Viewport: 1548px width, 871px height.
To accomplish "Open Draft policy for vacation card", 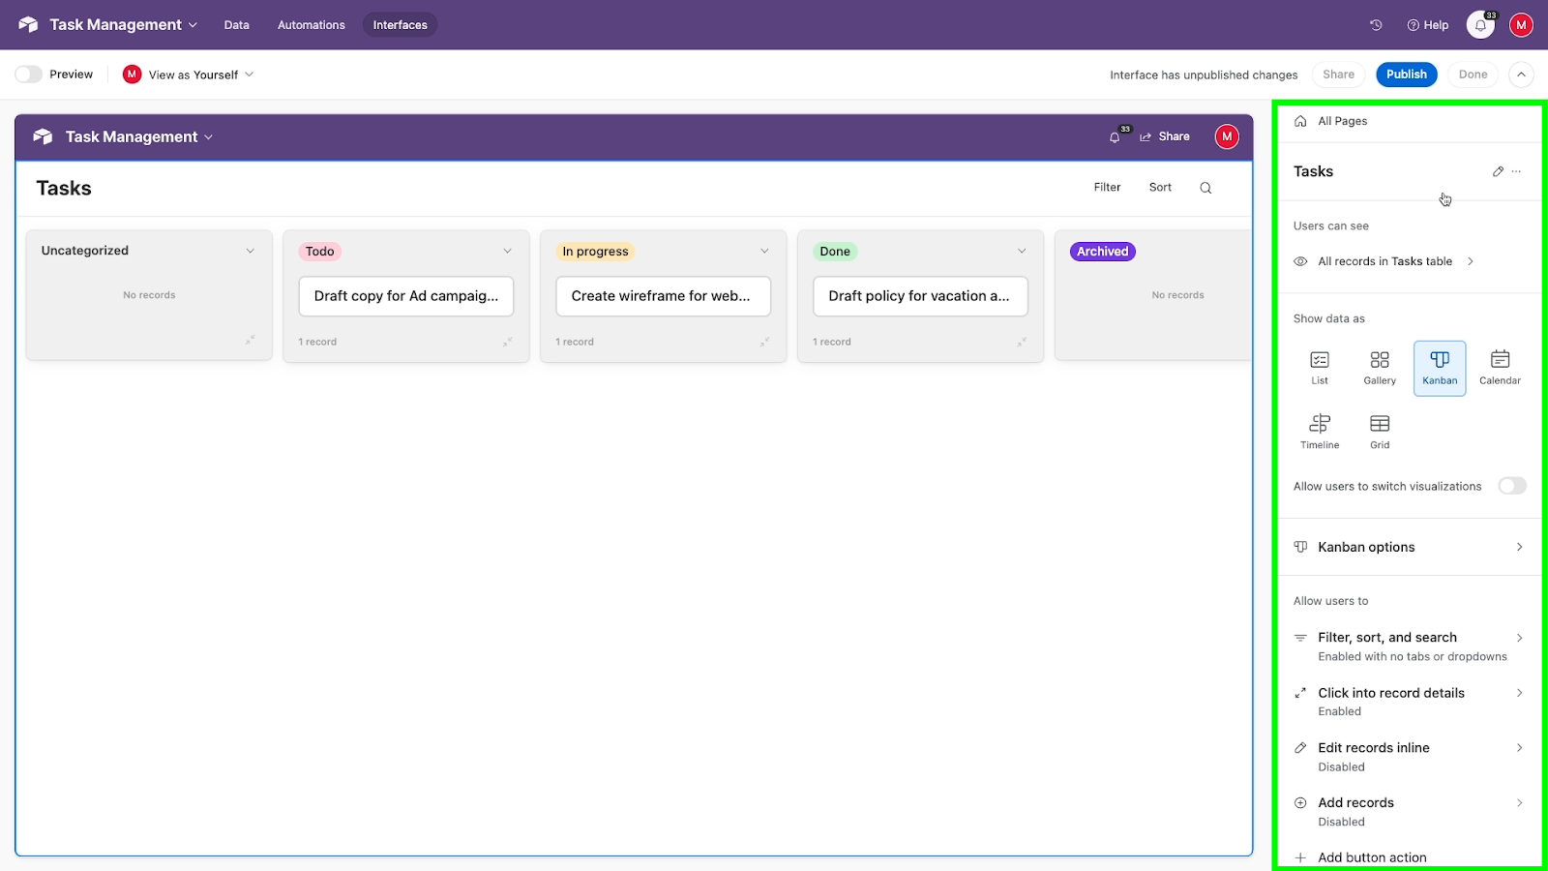I will [921, 296].
